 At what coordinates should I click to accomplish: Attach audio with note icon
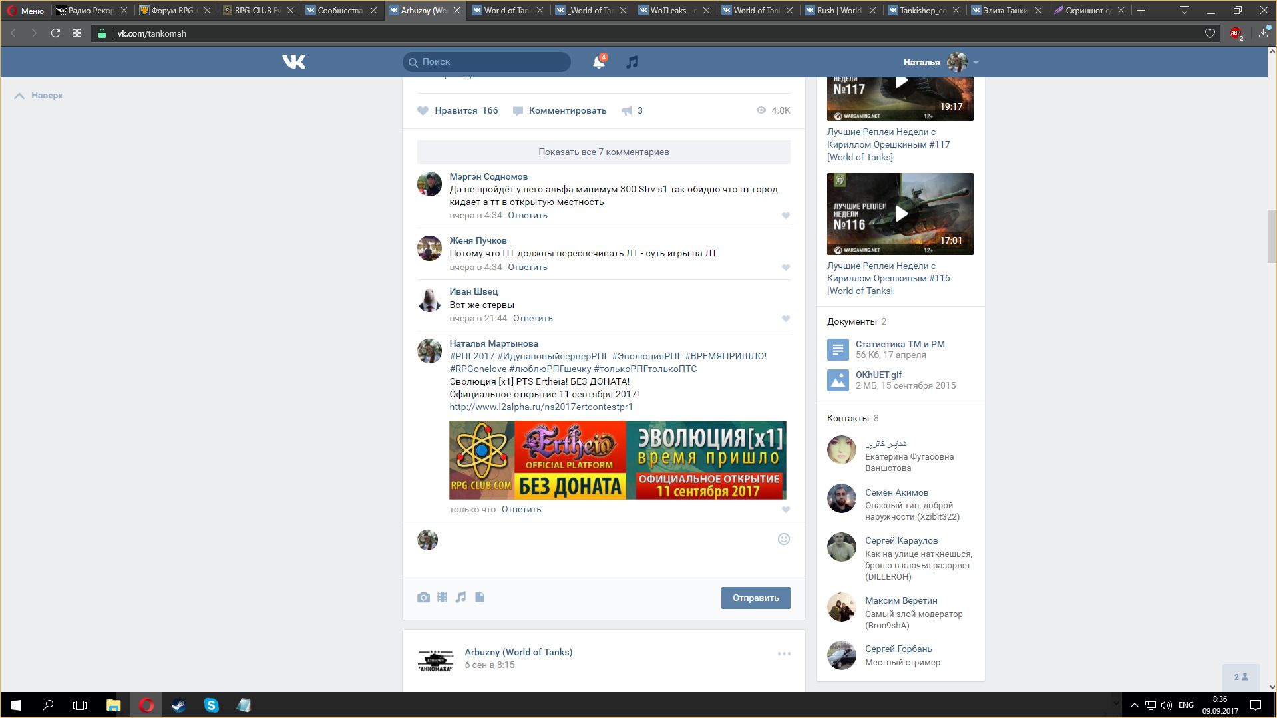[460, 597]
